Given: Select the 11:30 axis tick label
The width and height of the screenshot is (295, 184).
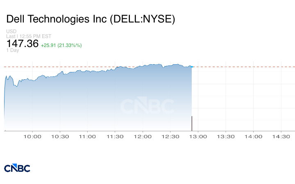Looking at the screenshot, I should pos(115,137).
